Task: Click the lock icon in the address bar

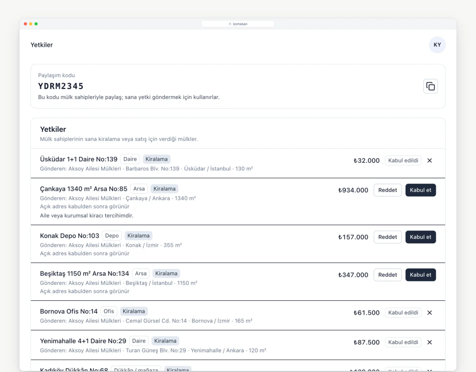Action: tap(230, 24)
